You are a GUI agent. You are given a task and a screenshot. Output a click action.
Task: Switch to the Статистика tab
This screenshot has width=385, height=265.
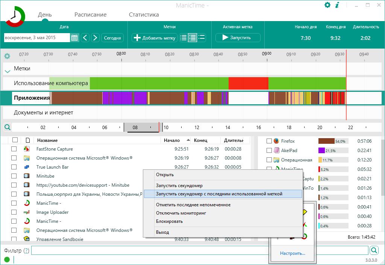point(144,15)
